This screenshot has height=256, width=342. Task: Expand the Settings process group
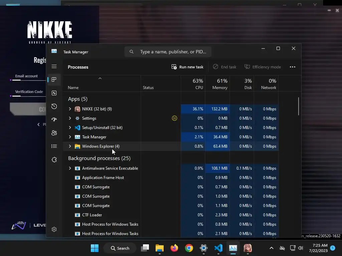pos(70,118)
